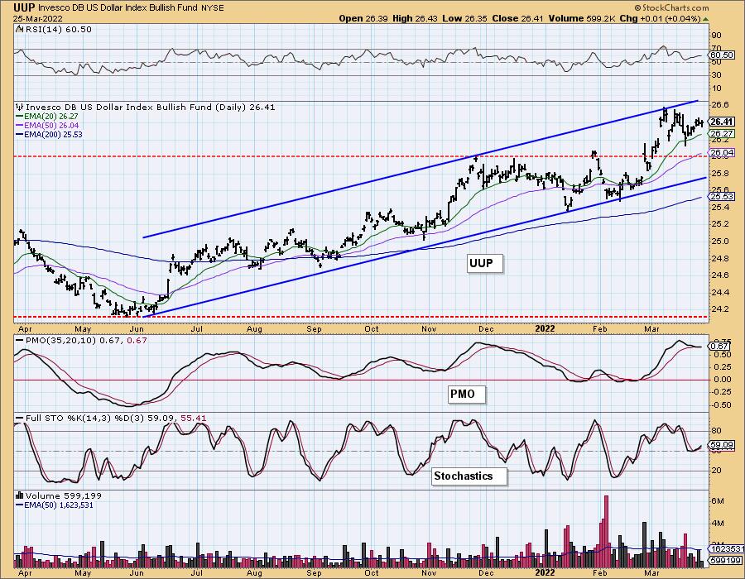Click the 90 level on the RSI axis
The width and height of the screenshot is (745, 579).
click(716, 35)
